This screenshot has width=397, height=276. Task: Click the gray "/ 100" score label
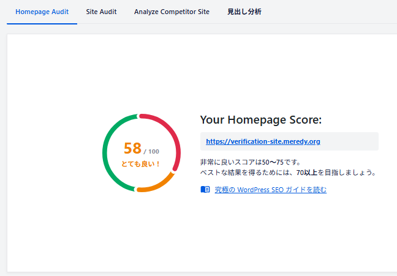pos(151,152)
